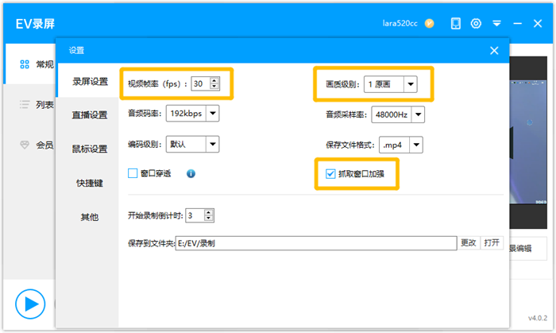Screen dimensions: 556x333
Task: Click the 列表 list icon in main sidebar
Action: [x=25, y=104]
